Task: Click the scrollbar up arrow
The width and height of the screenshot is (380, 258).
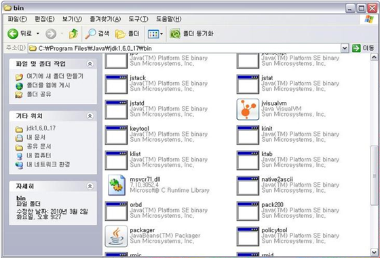Action: click(x=374, y=57)
